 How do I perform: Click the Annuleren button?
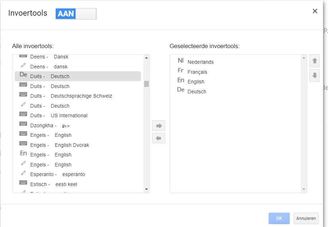pyautogui.click(x=306, y=218)
